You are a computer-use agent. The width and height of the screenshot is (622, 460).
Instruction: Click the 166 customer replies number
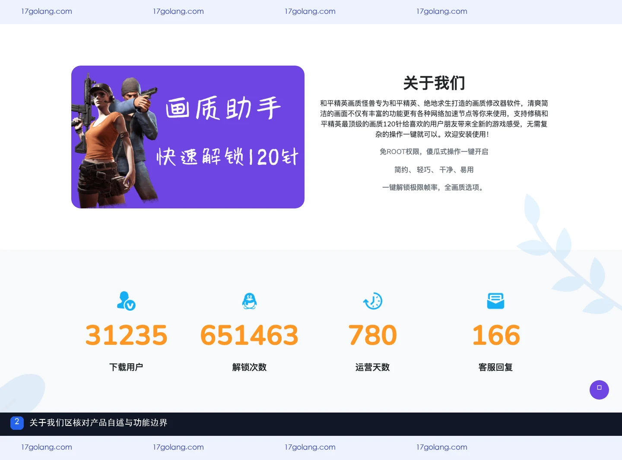coord(496,335)
